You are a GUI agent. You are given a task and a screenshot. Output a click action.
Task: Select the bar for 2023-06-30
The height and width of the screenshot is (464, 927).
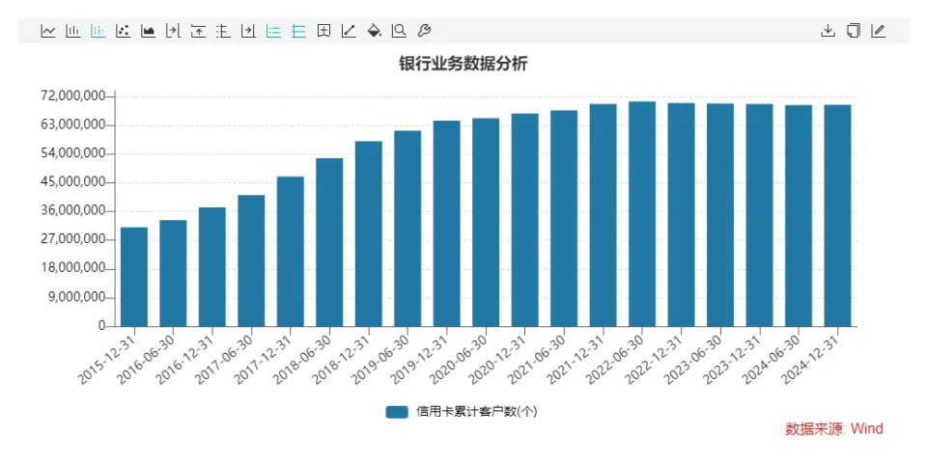720,215
